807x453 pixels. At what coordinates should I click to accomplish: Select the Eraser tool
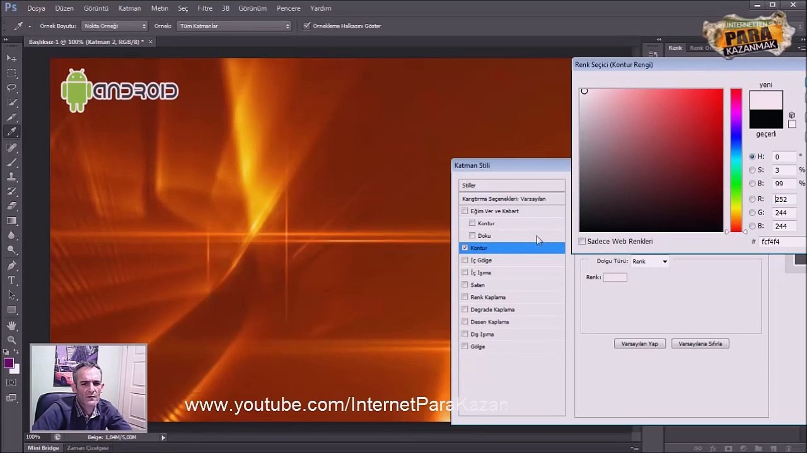[12, 206]
